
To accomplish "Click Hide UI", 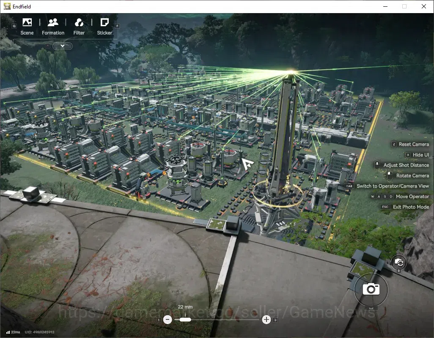I will point(421,155).
